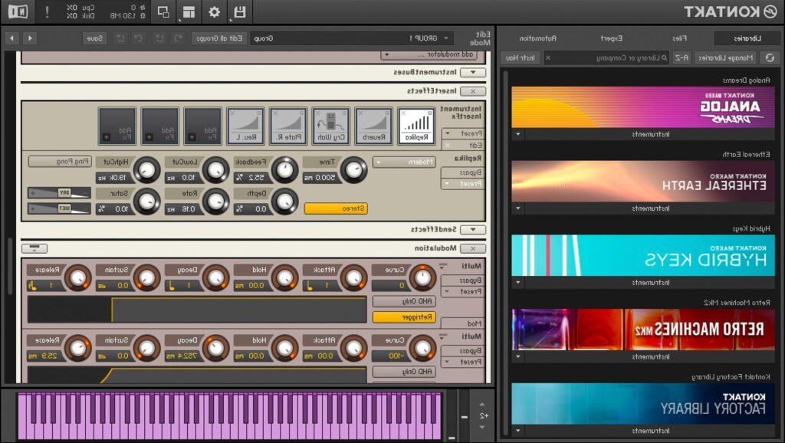Click the Replika HighCut knob
Image resolution: width=785 pixels, height=443 pixels.
coord(146,170)
